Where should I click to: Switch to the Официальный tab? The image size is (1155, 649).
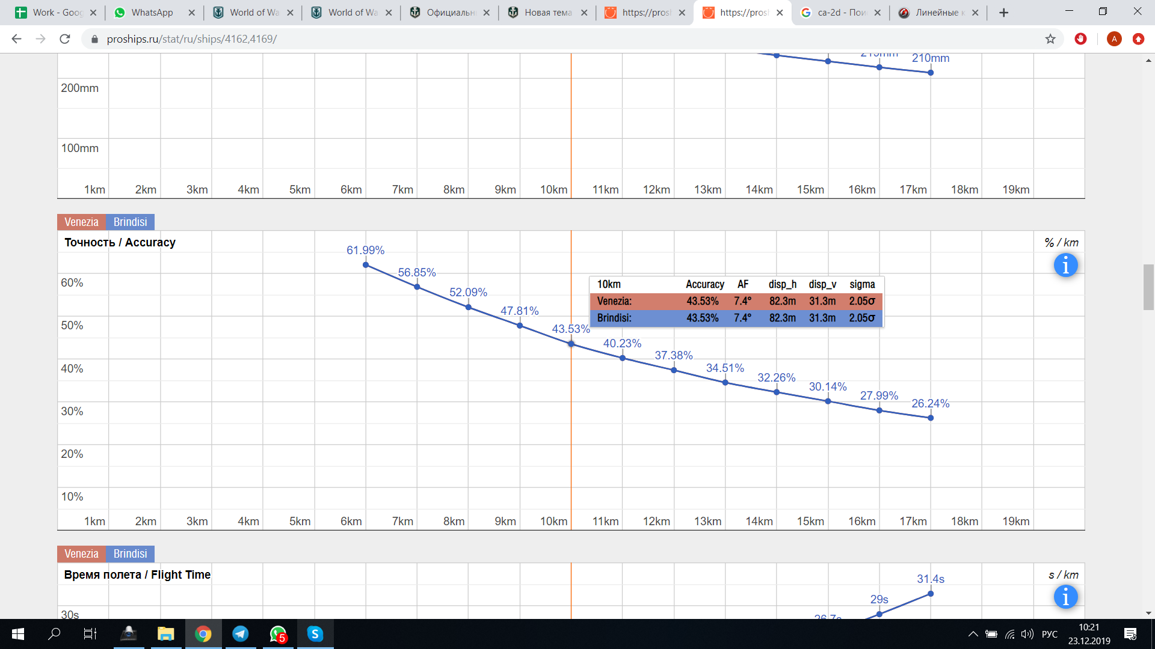[450, 13]
